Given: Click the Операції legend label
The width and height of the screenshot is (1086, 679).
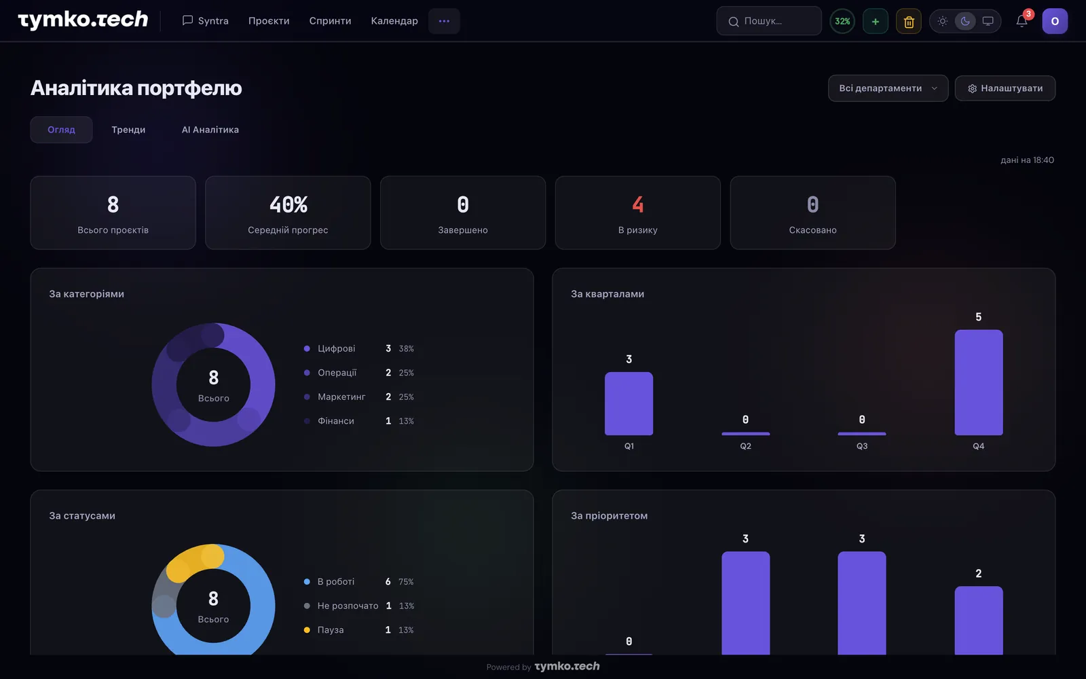Looking at the screenshot, I should pos(337,373).
